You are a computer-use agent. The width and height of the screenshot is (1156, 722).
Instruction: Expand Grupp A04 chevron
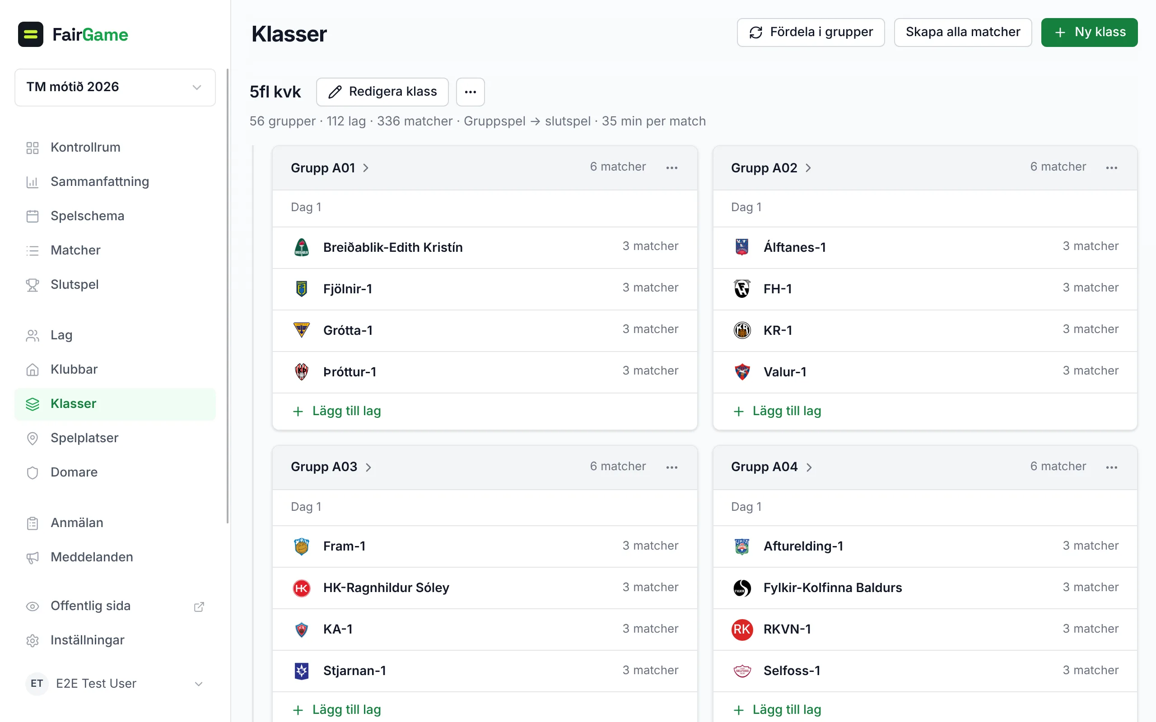[809, 467]
